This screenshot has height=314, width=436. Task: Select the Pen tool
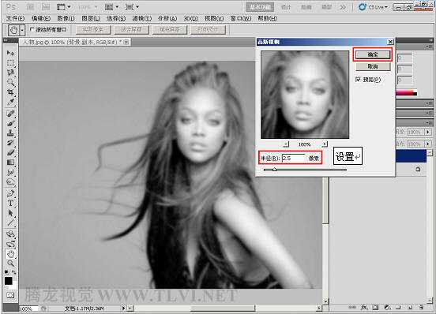click(10, 193)
